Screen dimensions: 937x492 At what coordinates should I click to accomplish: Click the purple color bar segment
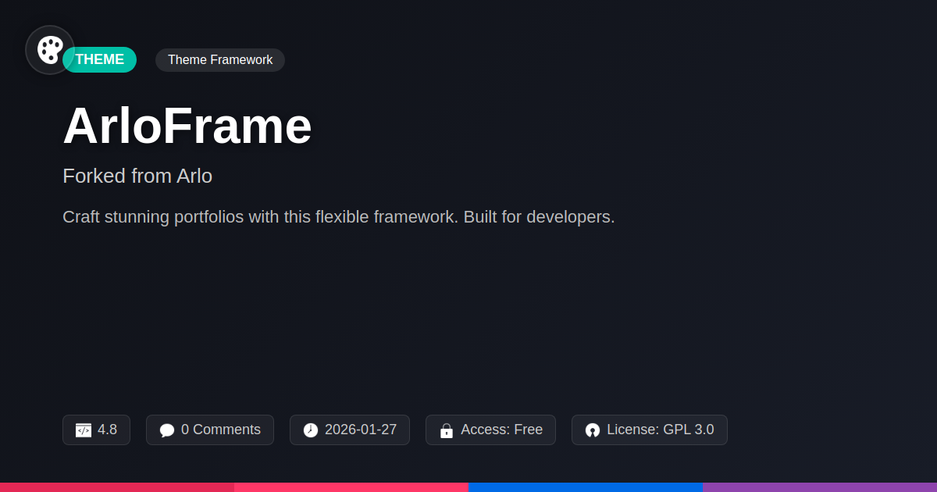tap(820, 487)
